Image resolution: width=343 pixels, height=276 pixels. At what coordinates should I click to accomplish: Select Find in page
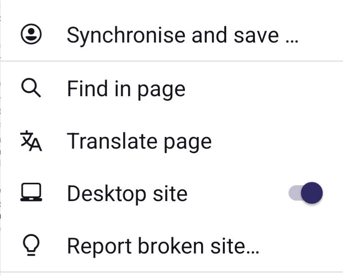[126, 89]
